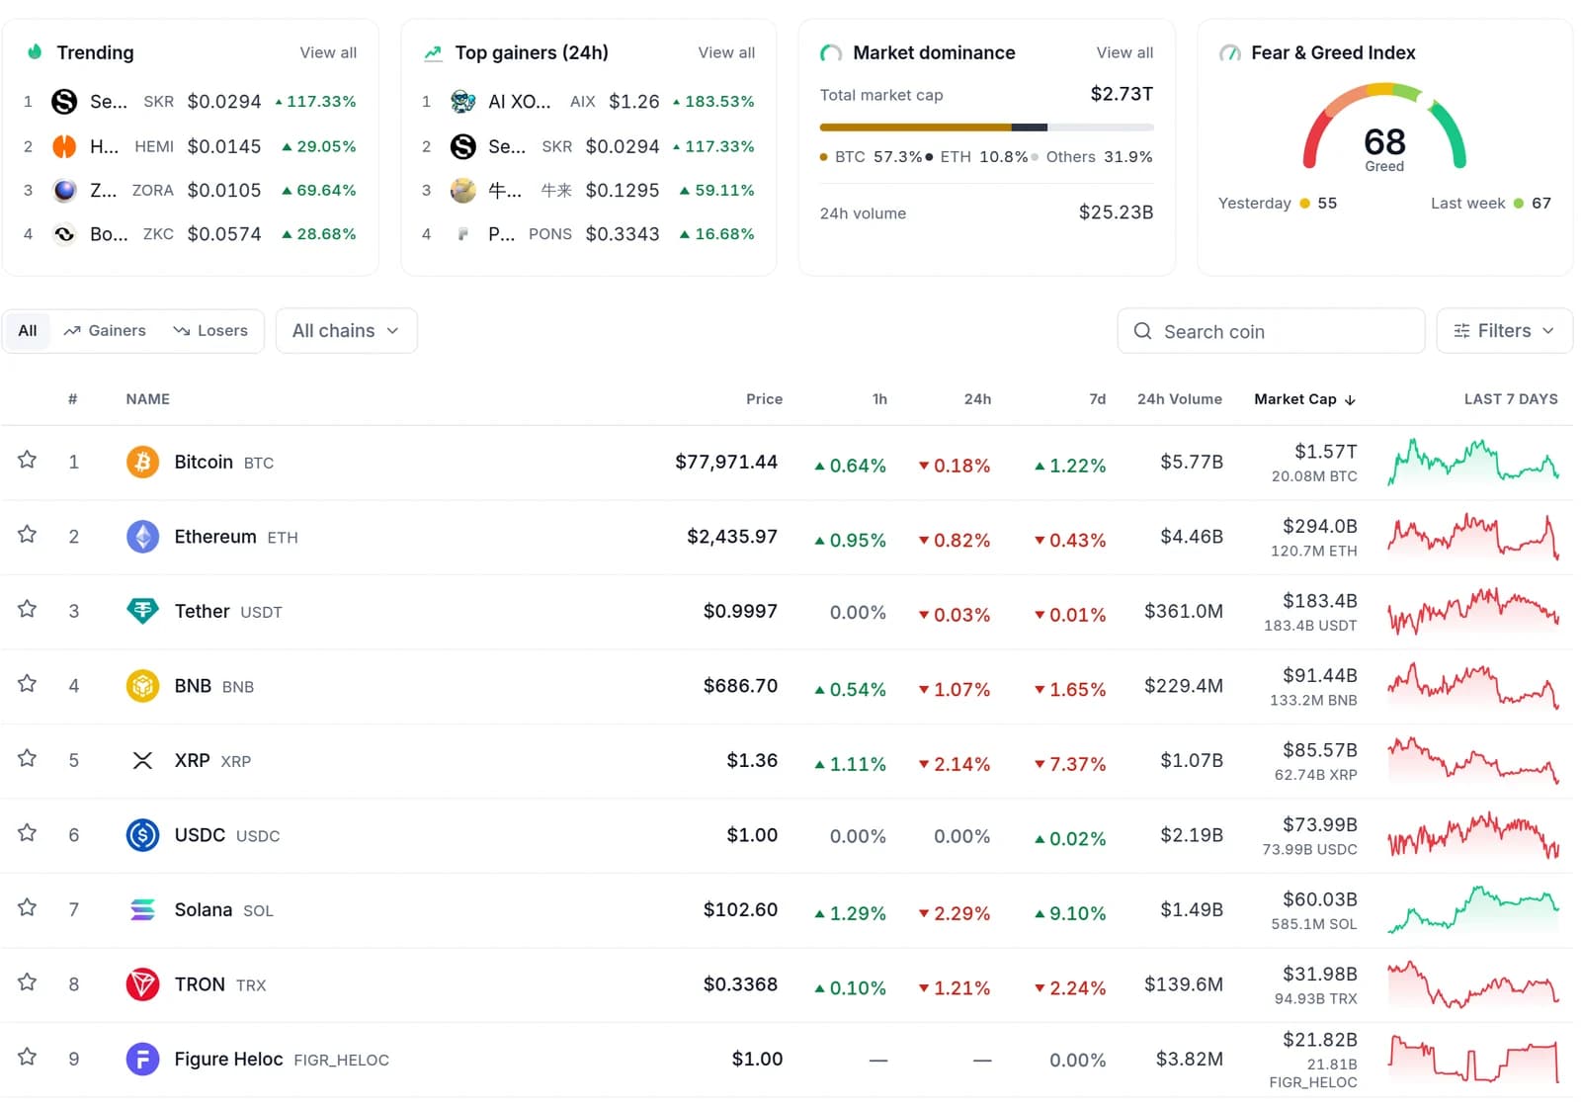Viewport: 1581px width, 1108px height.
Task: Open the Figure Heloc name link
Action: click(x=228, y=1059)
